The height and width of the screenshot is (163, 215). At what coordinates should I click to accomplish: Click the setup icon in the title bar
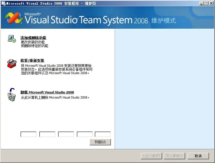pos(4,3)
